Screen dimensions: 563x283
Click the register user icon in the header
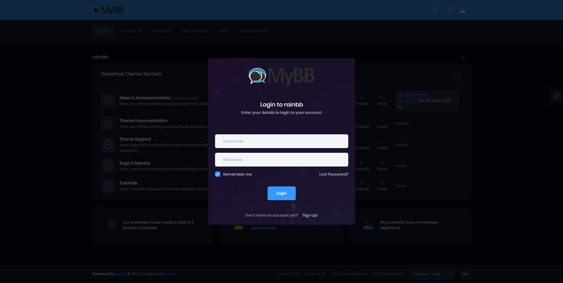click(x=463, y=10)
